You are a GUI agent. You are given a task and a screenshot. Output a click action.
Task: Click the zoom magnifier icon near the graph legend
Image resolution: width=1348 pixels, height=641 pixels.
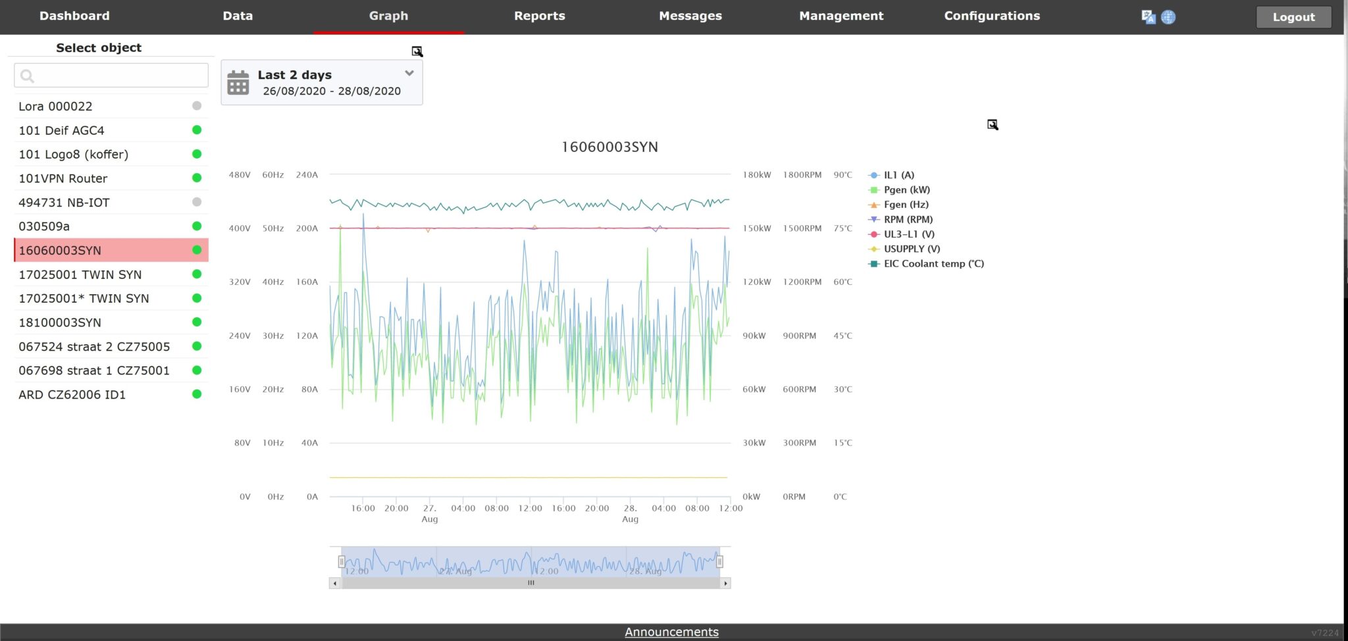[x=993, y=124]
